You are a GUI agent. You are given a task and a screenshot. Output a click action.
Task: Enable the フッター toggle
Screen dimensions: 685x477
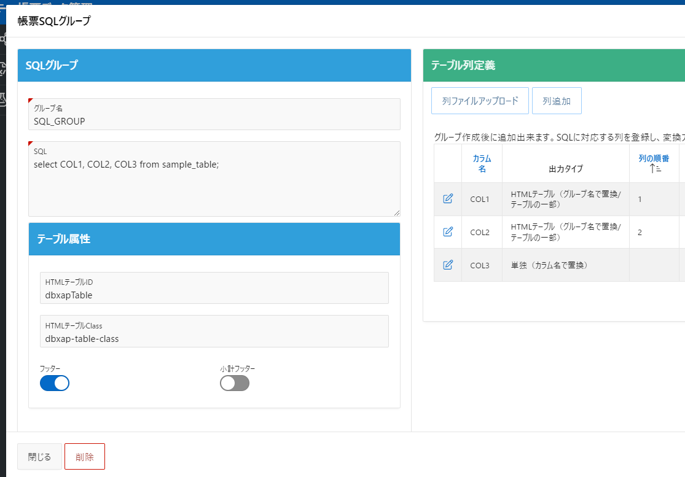(54, 383)
